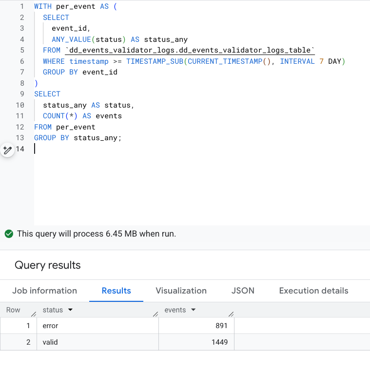Click the events value 1449
The image size is (370, 368).
click(219, 342)
